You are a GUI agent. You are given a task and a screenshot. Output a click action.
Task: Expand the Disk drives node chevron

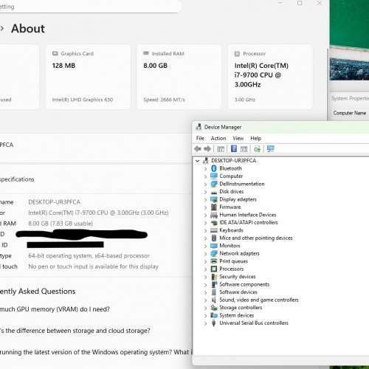pyautogui.click(x=206, y=192)
